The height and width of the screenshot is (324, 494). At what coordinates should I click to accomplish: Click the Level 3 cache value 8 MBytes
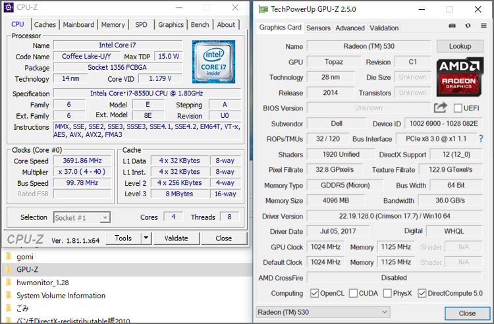pos(179,194)
